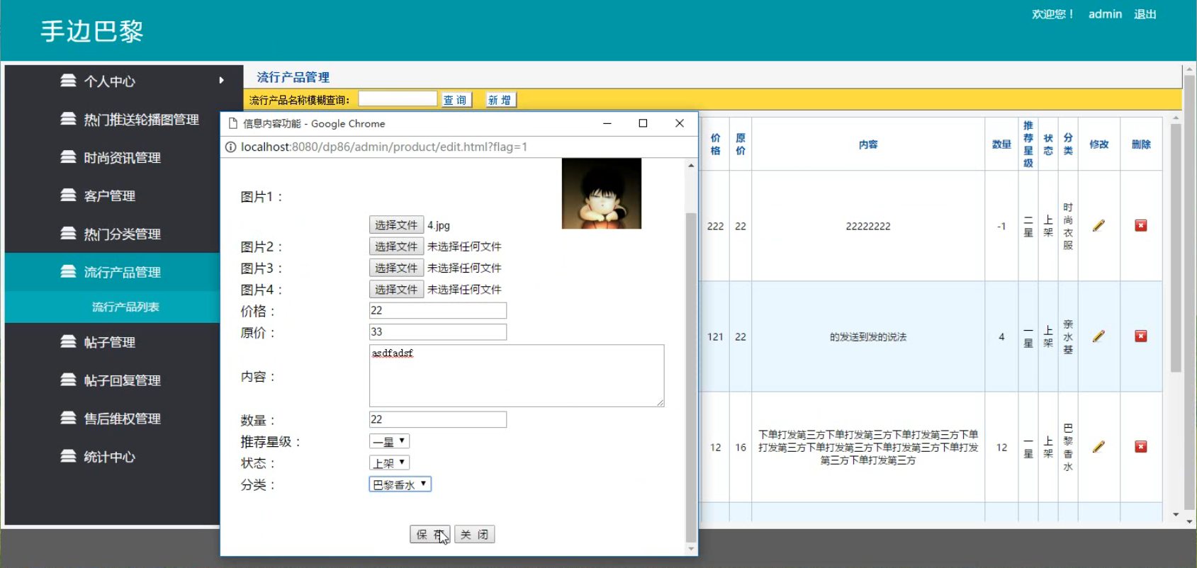
Task: Edit the 巴黎香水 product row
Action: pyautogui.click(x=1098, y=447)
